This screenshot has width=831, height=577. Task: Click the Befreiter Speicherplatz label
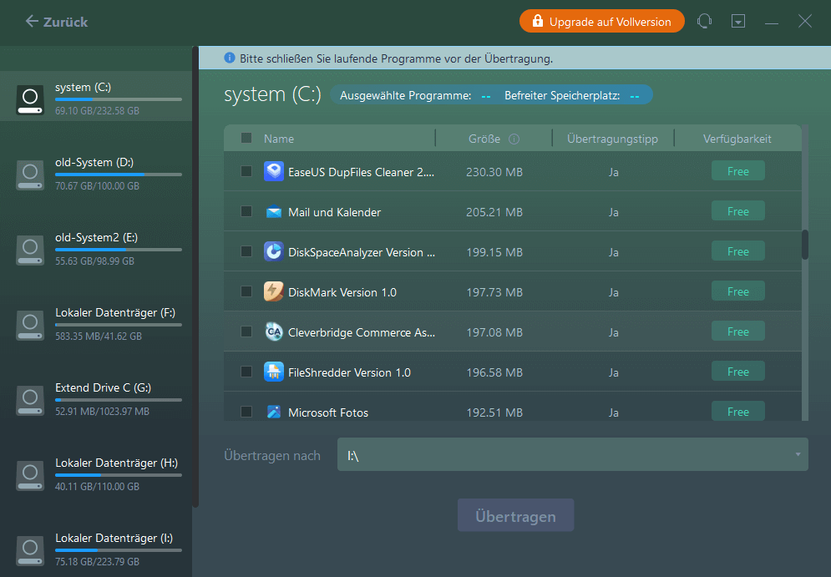click(x=562, y=95)
